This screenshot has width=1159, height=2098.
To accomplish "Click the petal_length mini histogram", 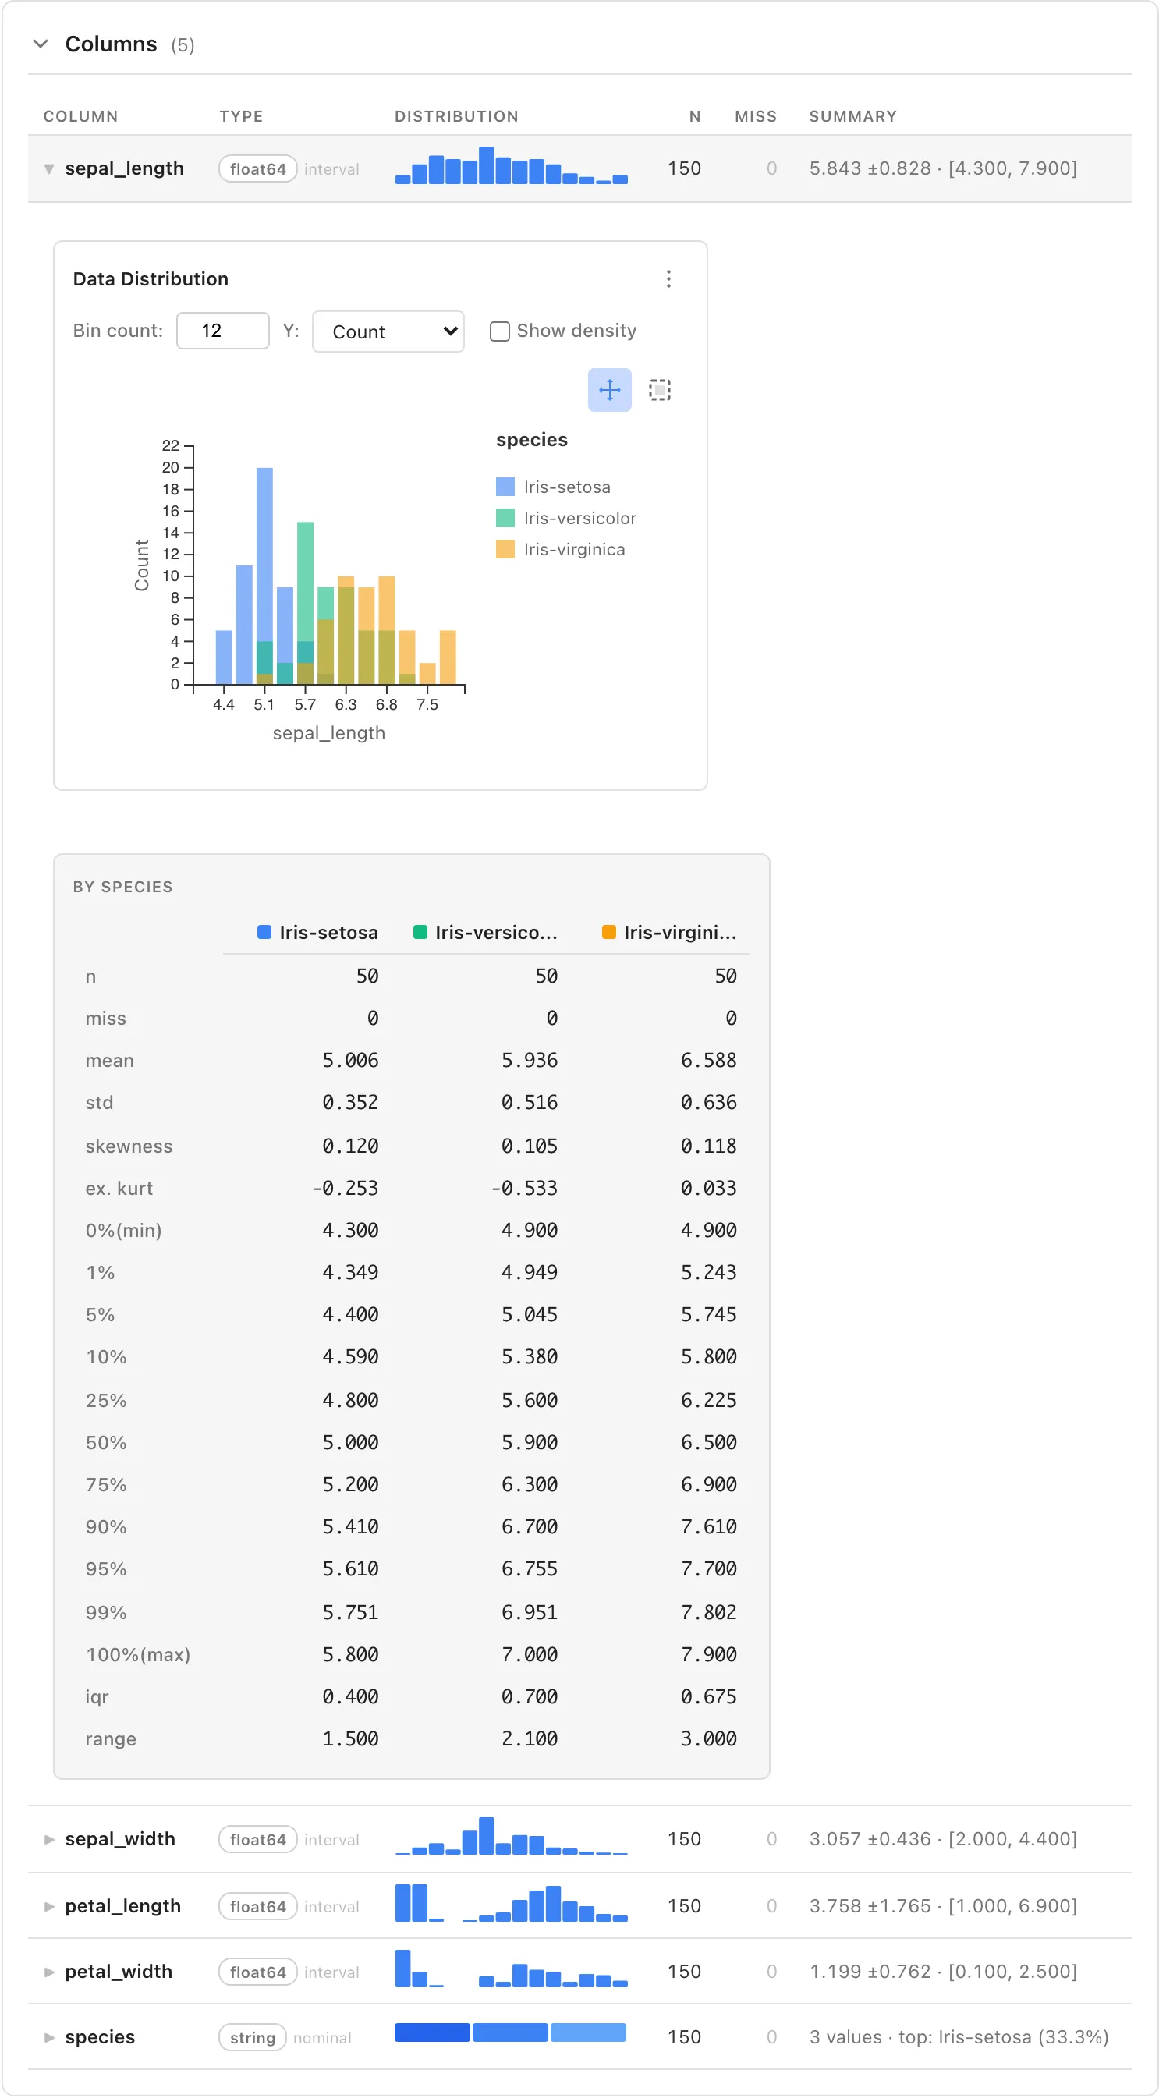I will [512, 1903].
